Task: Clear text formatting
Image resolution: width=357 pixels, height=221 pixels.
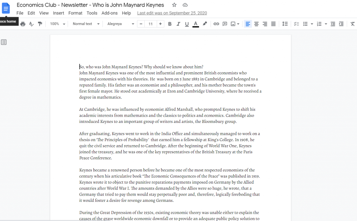Action: pos(352,24)
